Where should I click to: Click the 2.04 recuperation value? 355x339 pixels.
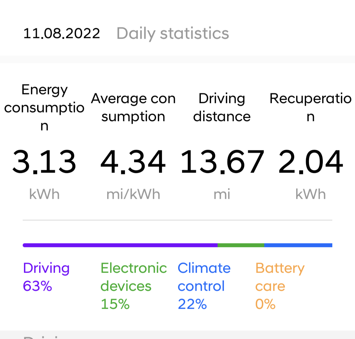tap(311, 162)
